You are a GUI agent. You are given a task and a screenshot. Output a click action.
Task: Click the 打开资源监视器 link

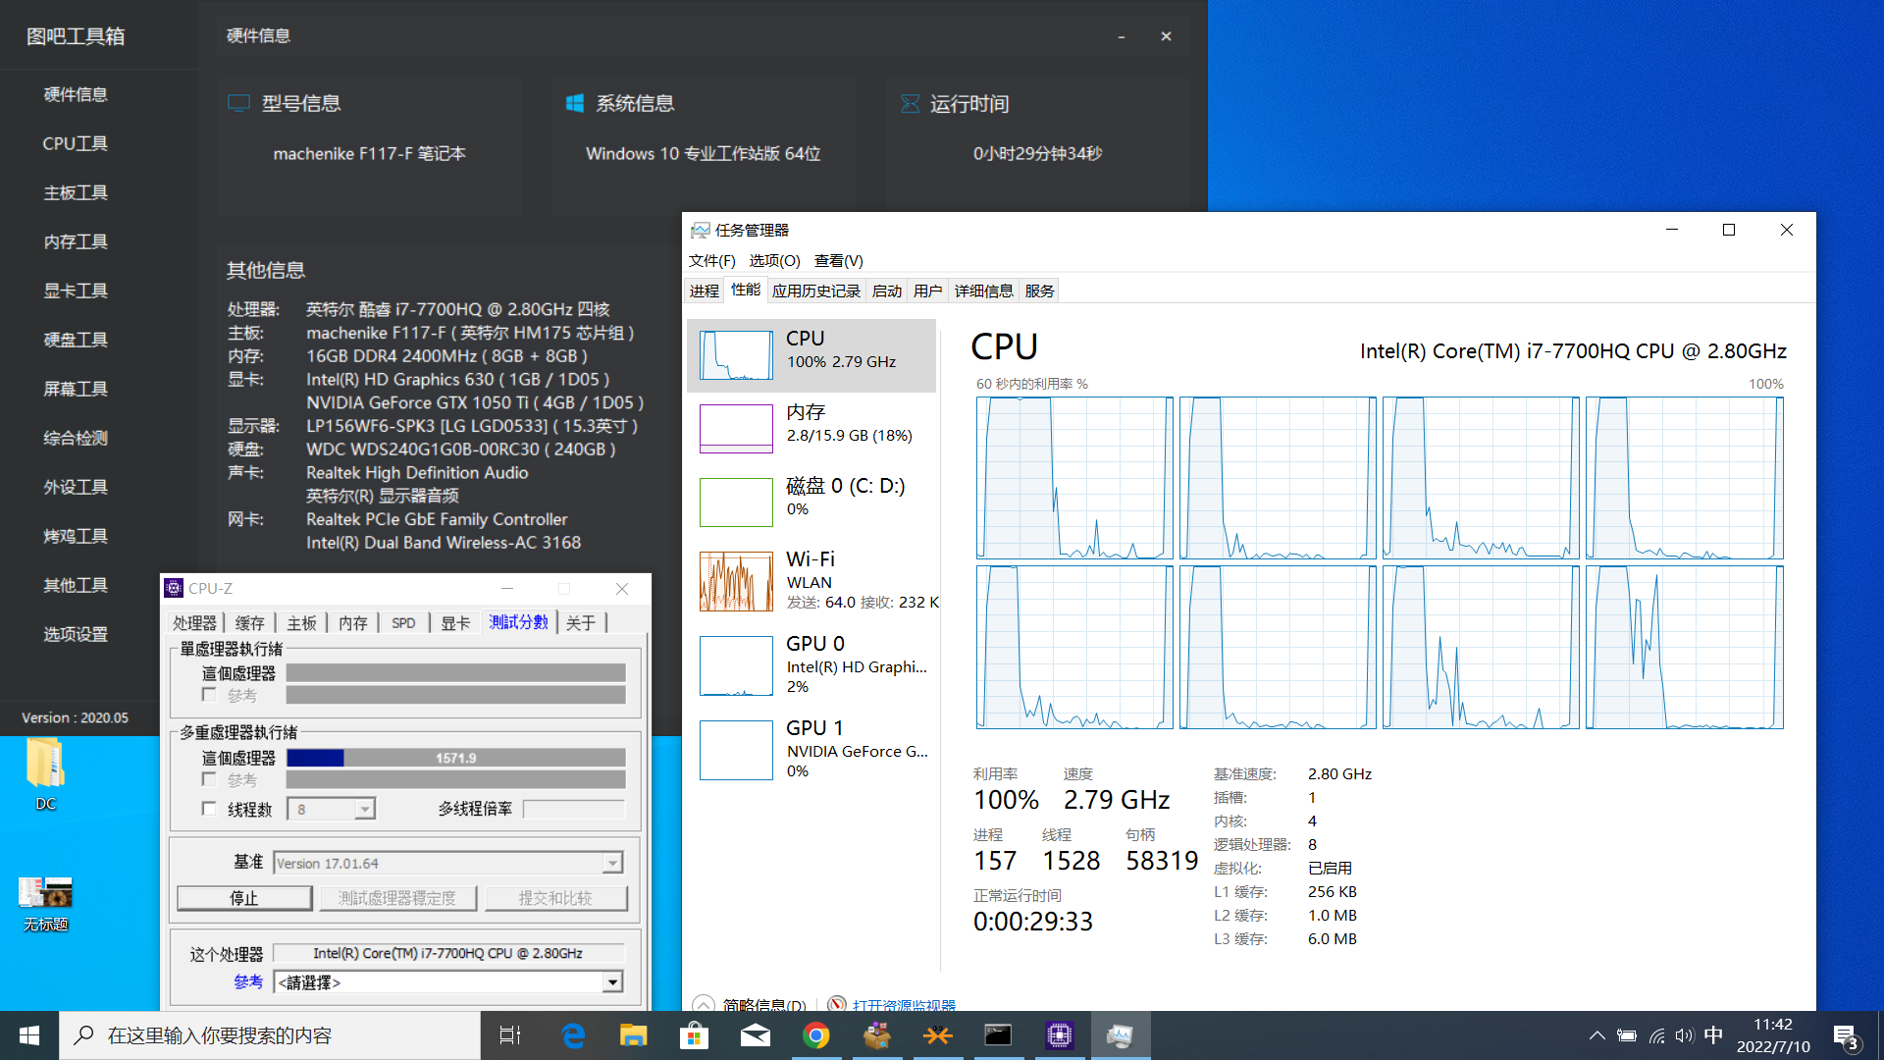(x=903, y=1005)
